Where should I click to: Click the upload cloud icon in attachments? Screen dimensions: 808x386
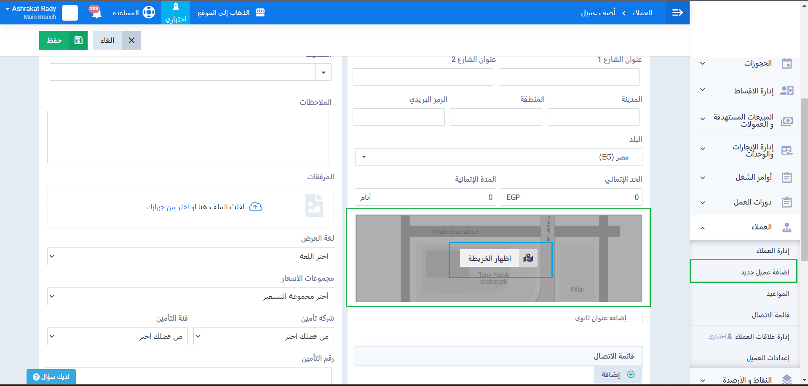(x=255, y=207)
